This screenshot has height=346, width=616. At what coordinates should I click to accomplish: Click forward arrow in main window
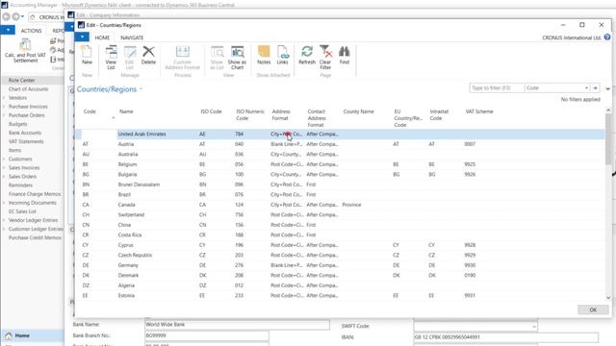click(x=15, y=17)
